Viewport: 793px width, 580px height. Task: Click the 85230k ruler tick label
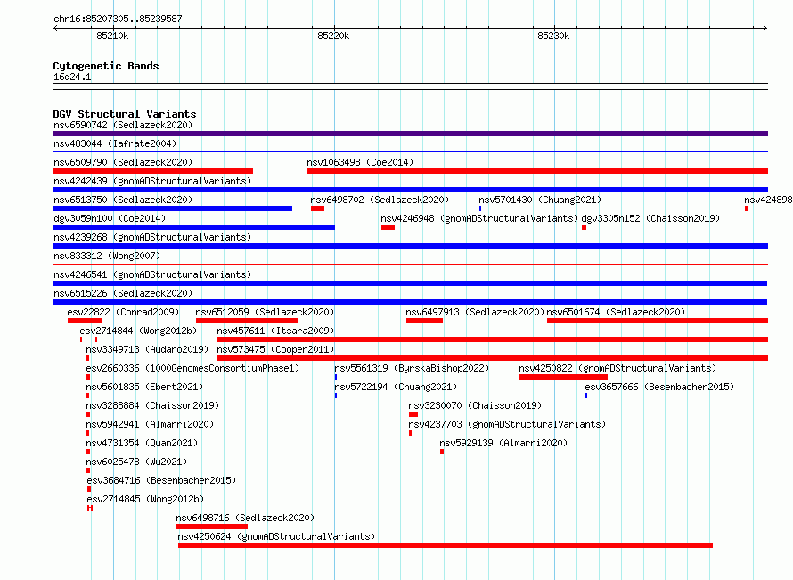pos(553,36)
